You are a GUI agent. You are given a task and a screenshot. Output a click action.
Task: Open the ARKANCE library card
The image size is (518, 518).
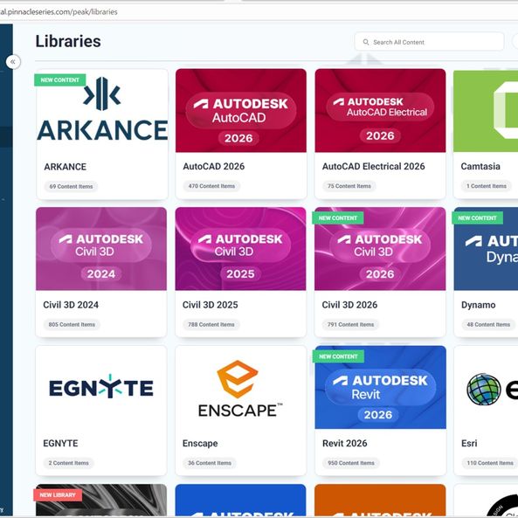pos(102,135)
